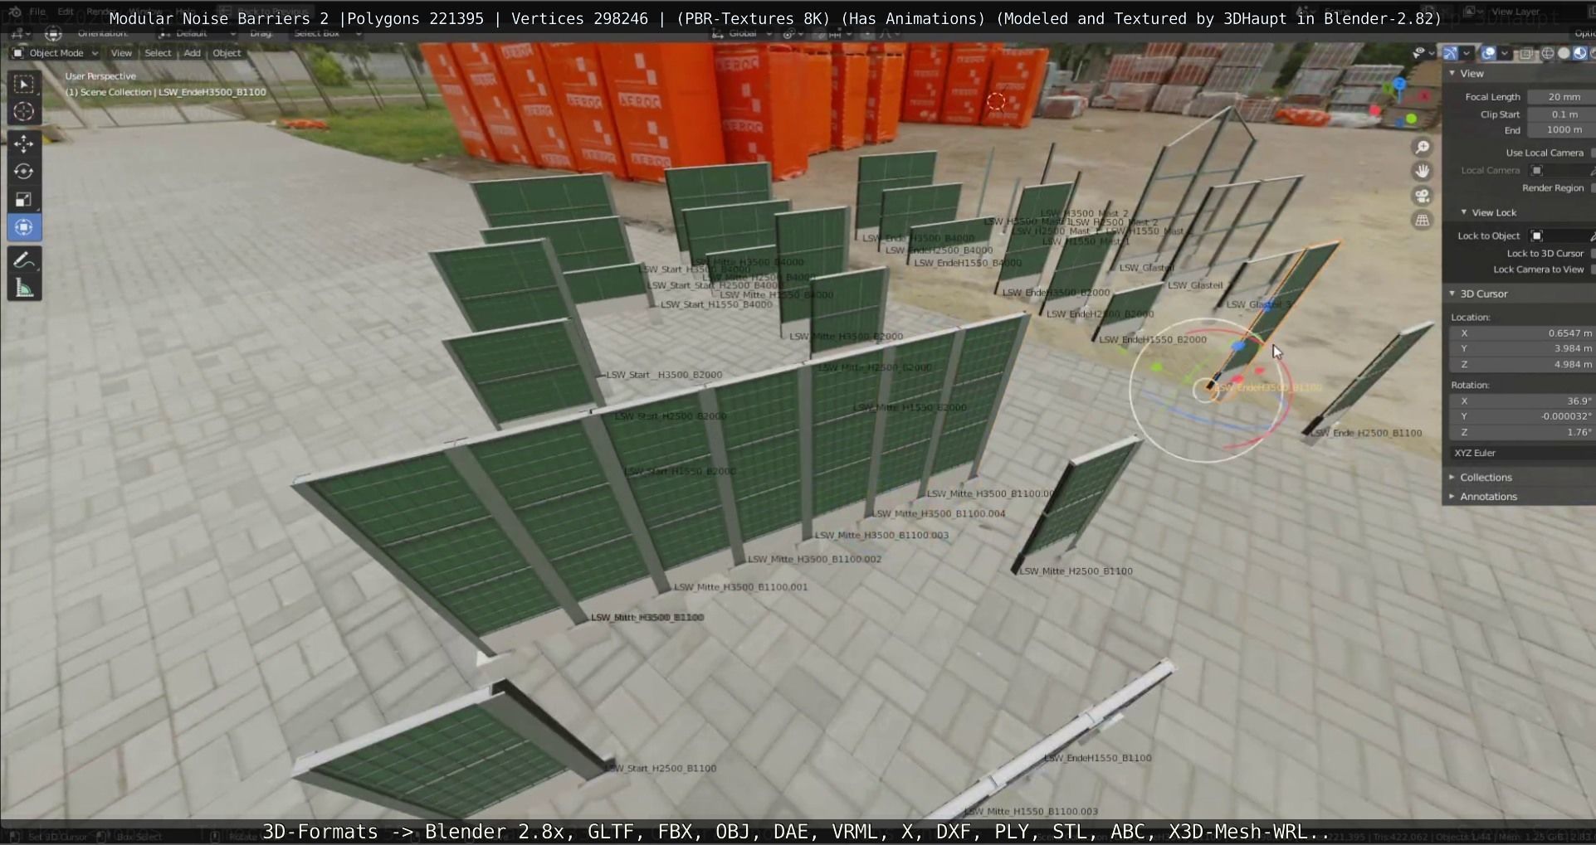Select the Scale tool

pyautogui.click(x=23, y=200)
